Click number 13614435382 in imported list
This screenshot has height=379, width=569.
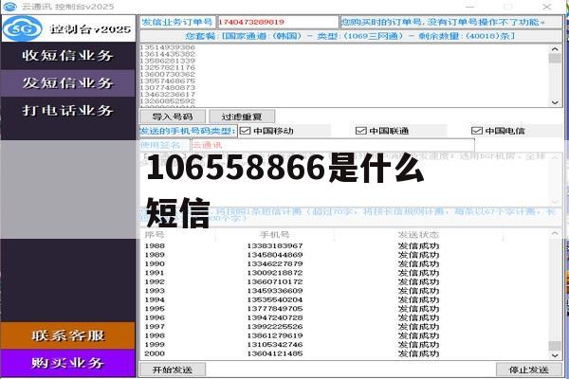(x=168, y=54)
